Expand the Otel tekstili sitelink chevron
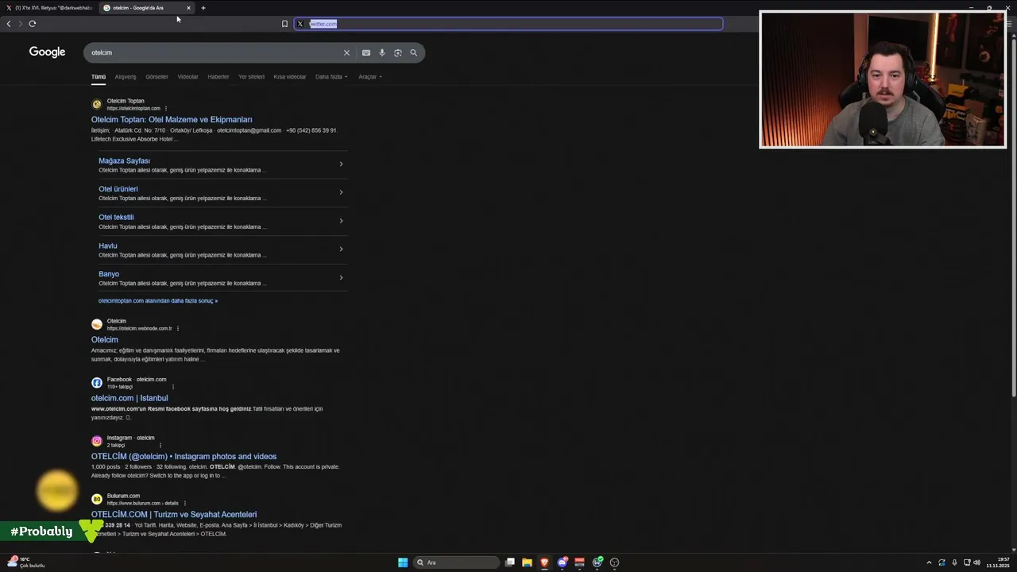This screenshot has width=1017, height=572. [341, 221]
